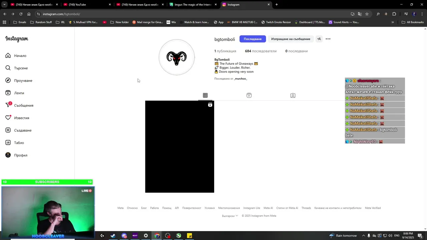The height and width of the screenshot is (240, 427).
Task: Open the Chrome taskbar icon
Action: click(x=157, y=236)
